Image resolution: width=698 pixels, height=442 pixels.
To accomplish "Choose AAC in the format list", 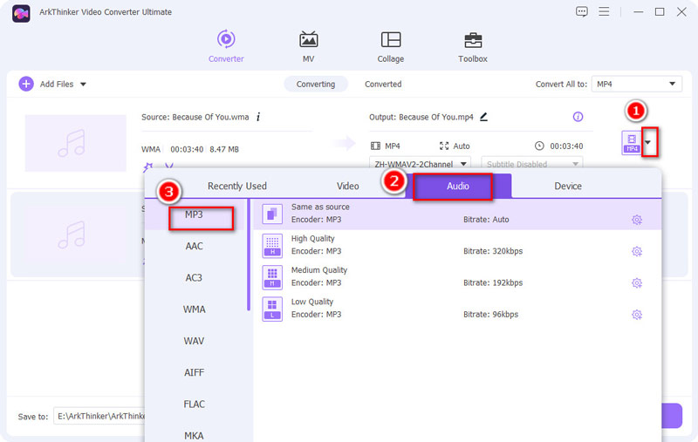I will point(194,246).
